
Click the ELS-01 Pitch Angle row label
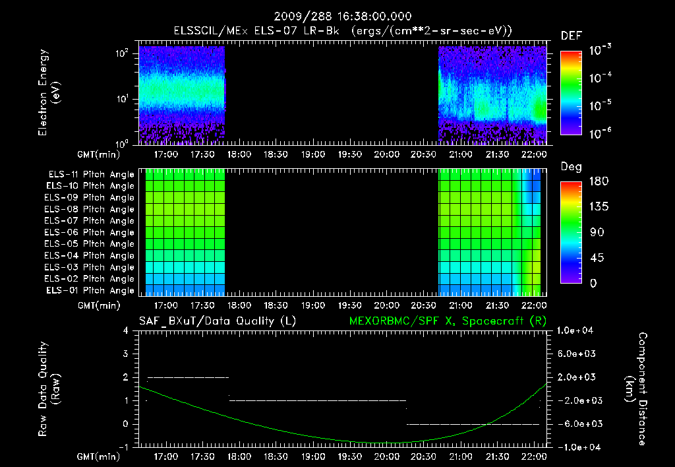click(x=90, y=290)
